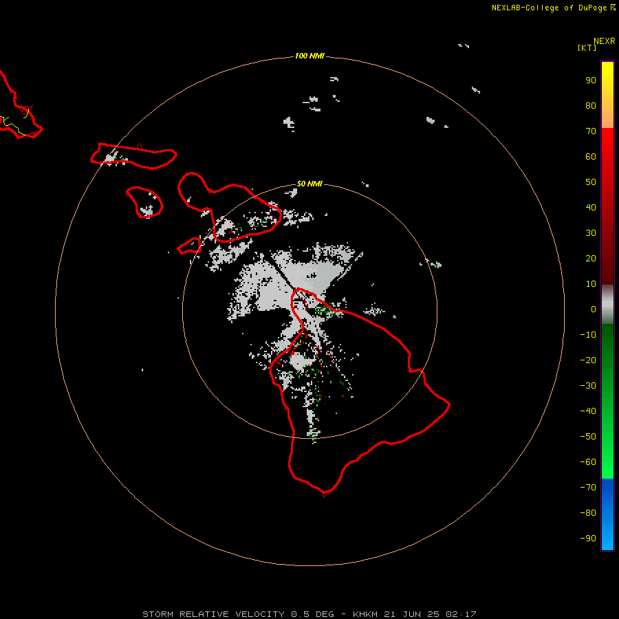This screenshot has height=619, width=619.
Task: Click the -50 value on the velocity scale
Action: pos(588,437)
